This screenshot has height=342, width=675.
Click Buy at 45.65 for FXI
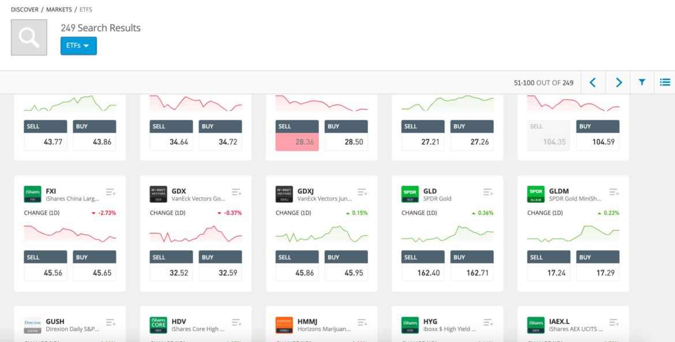pyautogui.click(x=95, y=272)
